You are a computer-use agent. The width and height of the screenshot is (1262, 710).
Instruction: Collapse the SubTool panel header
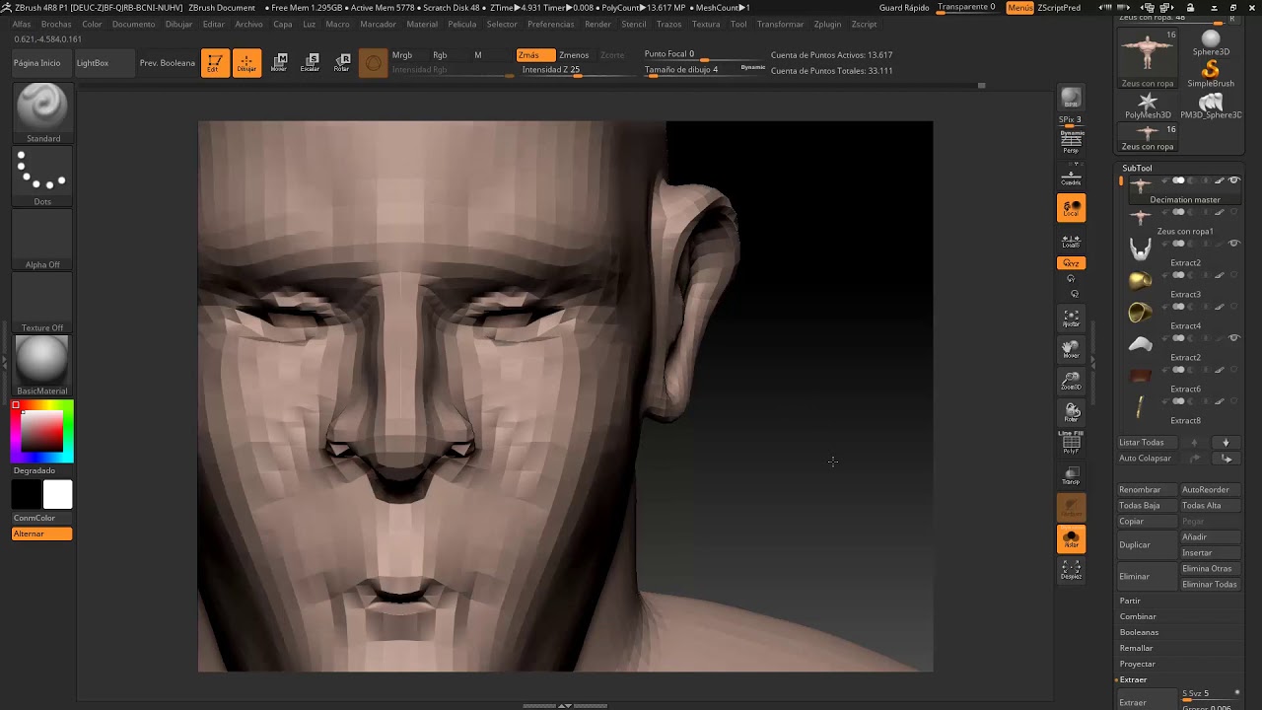1137,169
